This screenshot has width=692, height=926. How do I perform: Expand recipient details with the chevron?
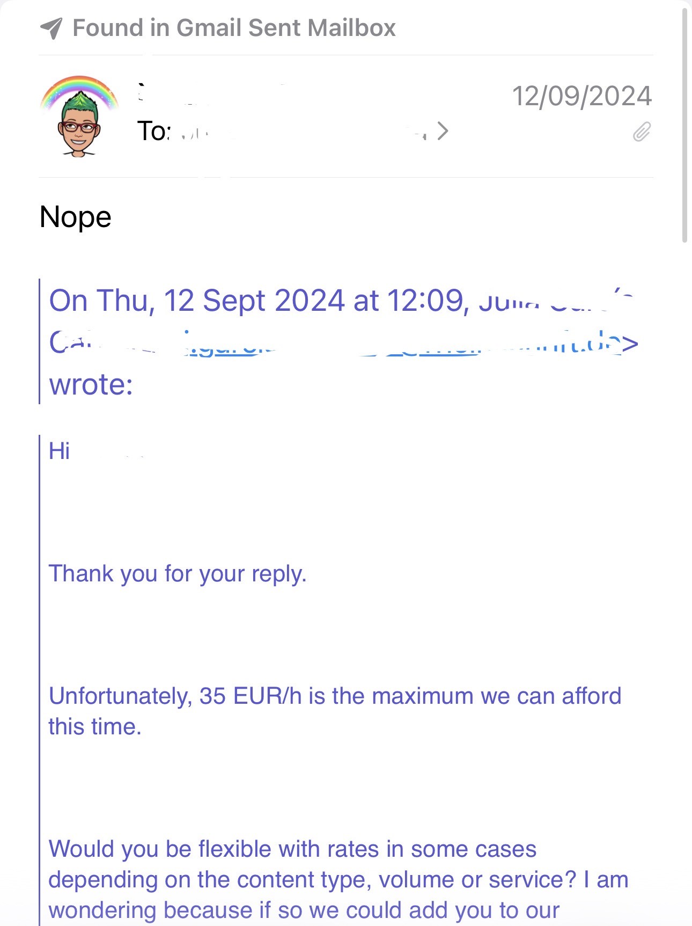[x=443, y=131]
